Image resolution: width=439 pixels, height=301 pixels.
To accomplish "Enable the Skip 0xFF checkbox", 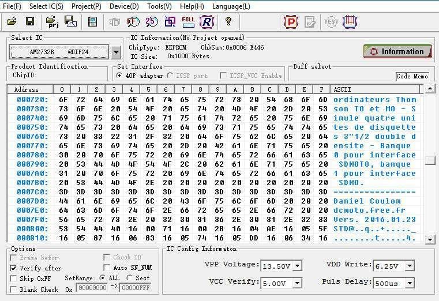I will [x=14, y=279].
